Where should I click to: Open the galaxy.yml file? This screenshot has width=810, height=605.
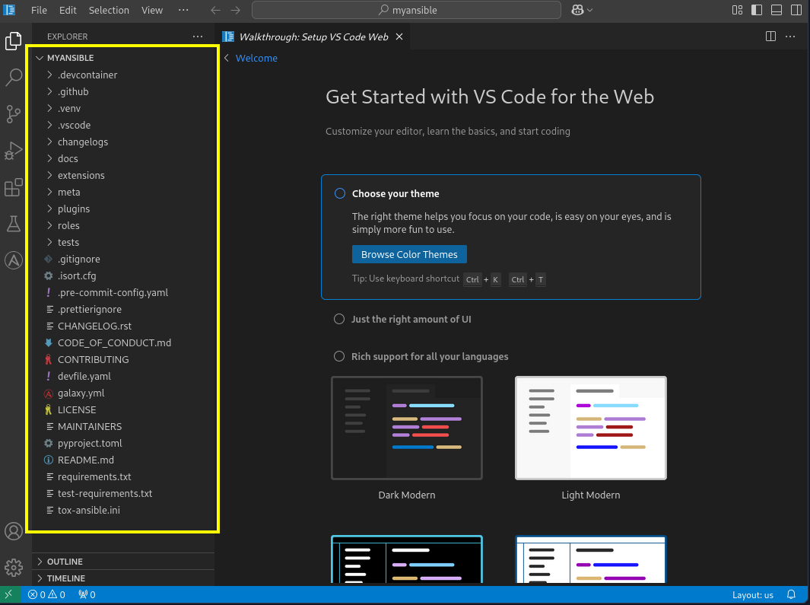coord(124,393)
